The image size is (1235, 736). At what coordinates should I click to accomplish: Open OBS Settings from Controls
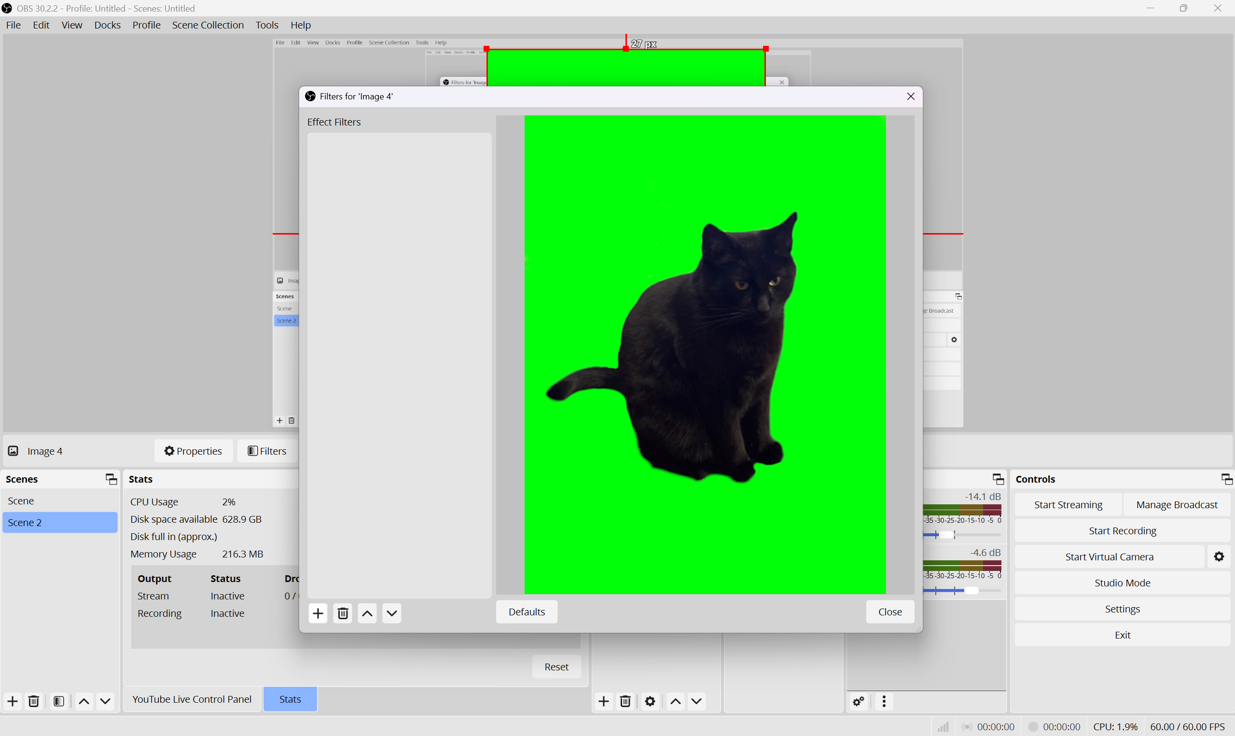pos(1123,609)
